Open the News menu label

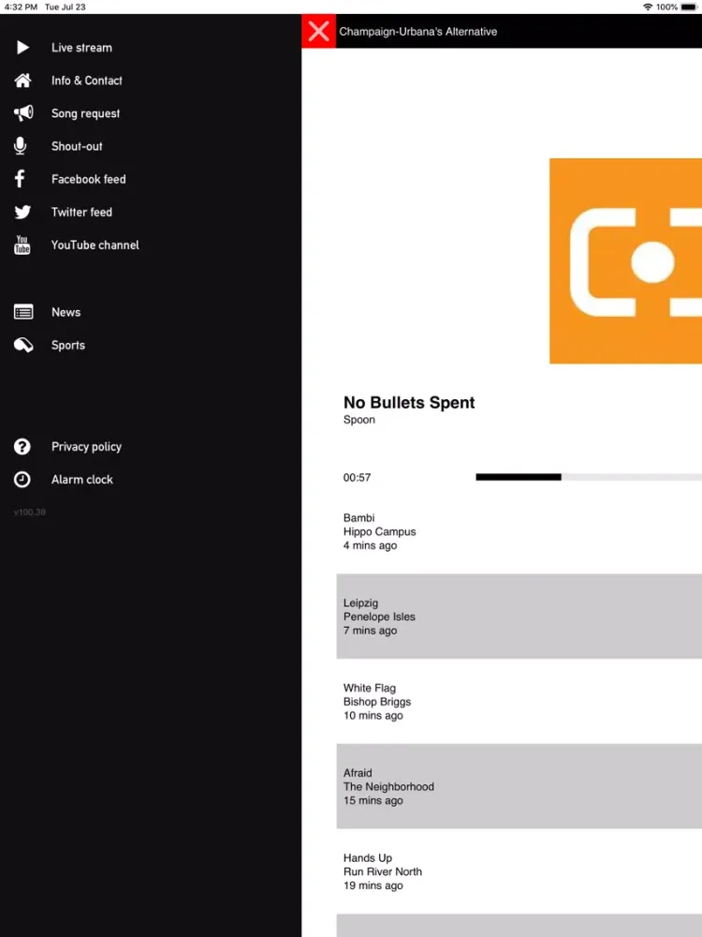click(66, 313)
